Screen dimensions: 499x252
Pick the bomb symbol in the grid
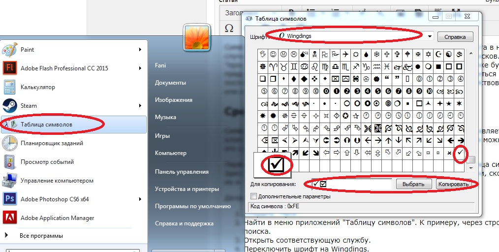(304, 55)
